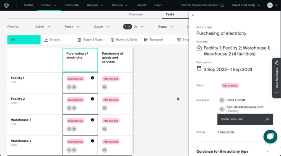
Task: Open the Activity filter dropdown
Action: [x=43, y=27]
